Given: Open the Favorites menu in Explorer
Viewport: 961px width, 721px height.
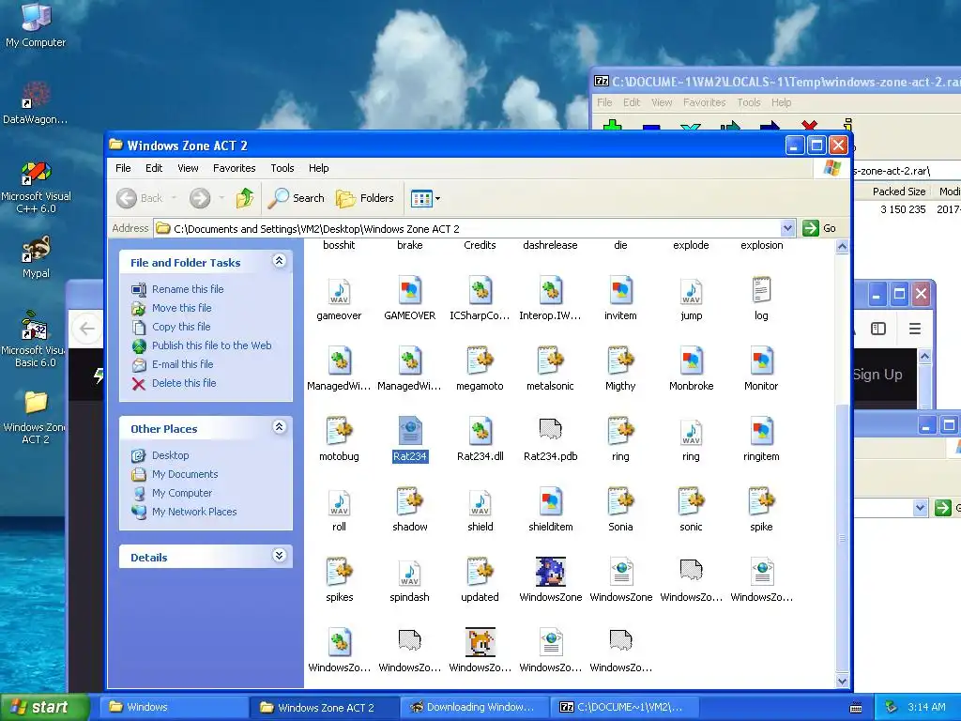Looking at the screenshot, I should [x=234, y=168].
